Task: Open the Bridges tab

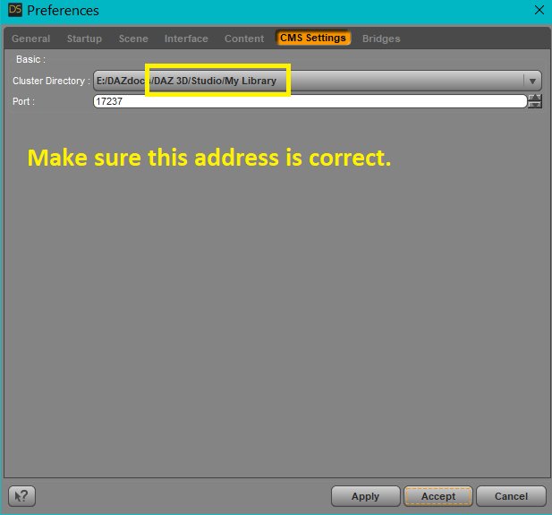Action: pyautogui.click(x=381, y=39)
